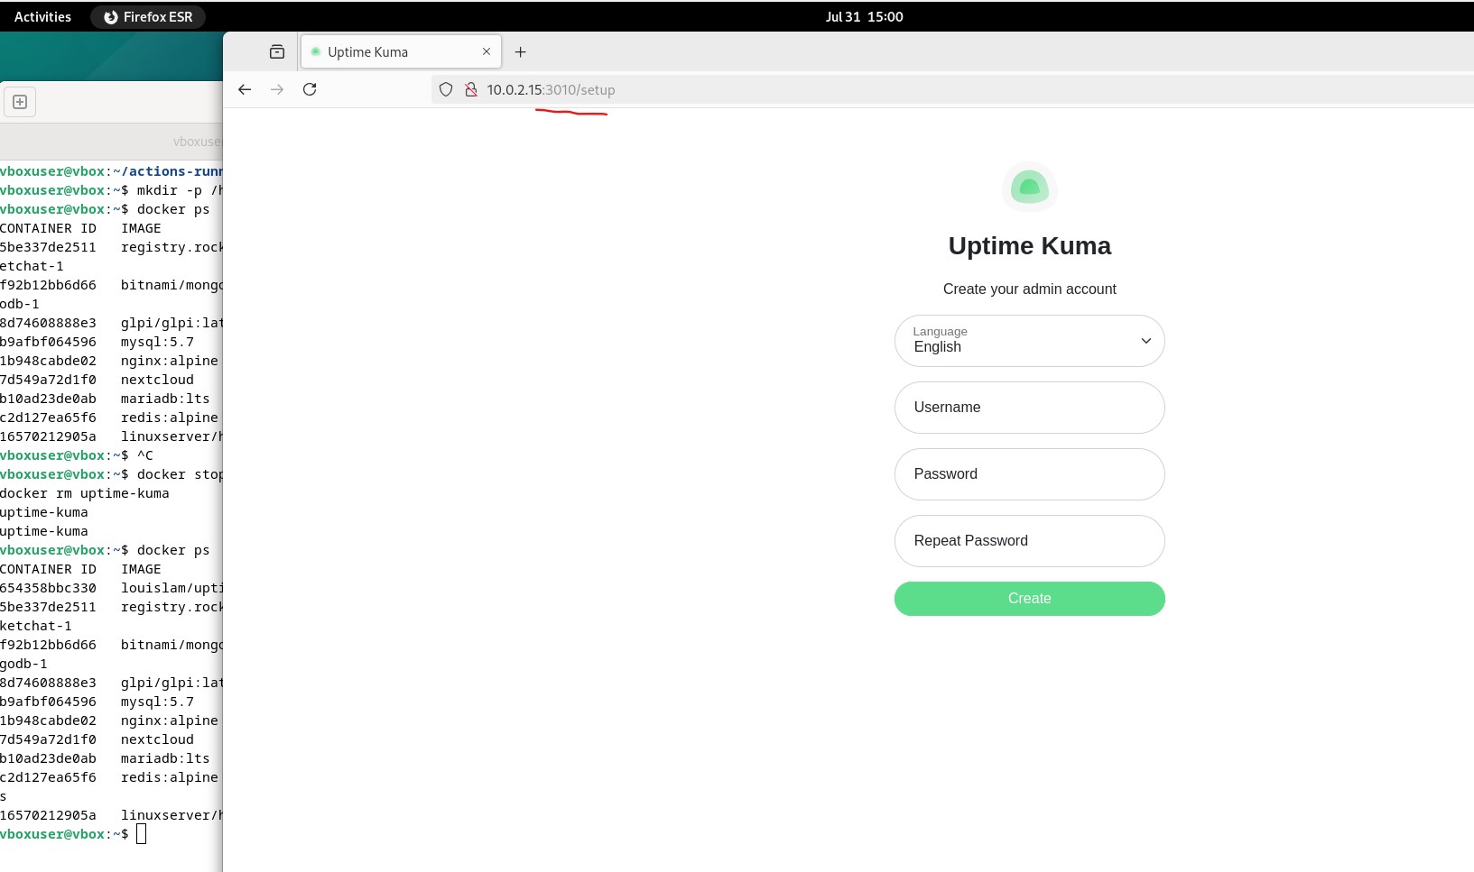
Task: Open the Activities overview
Action: click(x=42, y=16)
